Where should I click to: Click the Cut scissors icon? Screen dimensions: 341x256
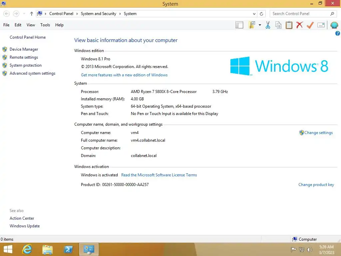[x=268, y=25]
